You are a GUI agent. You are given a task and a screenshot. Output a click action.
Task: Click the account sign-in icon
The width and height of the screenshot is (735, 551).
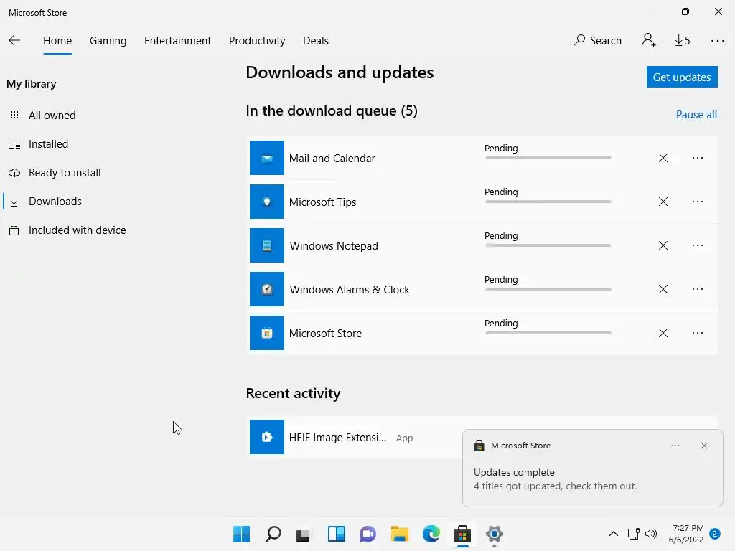click(649, 40)
